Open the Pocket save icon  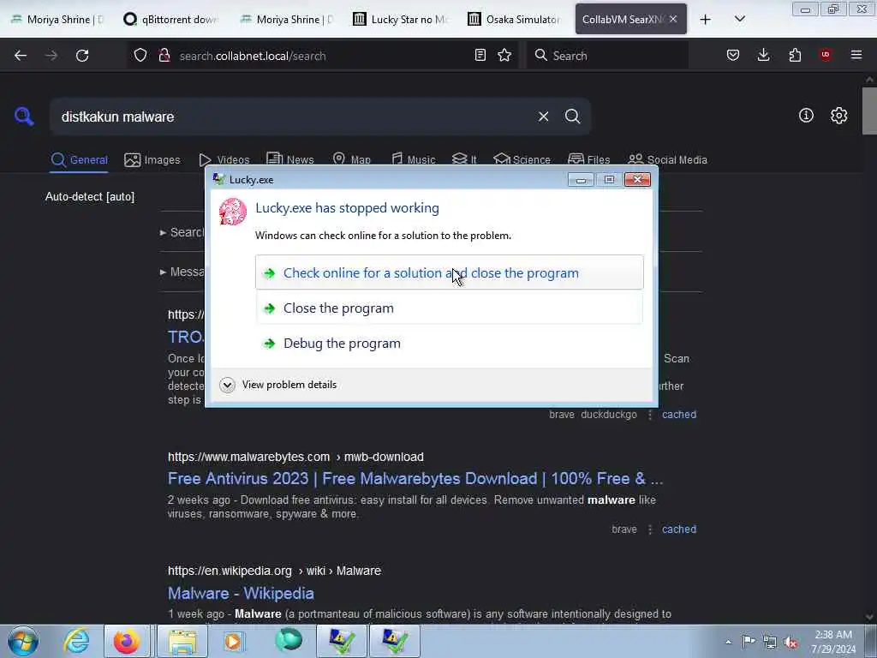733,55
